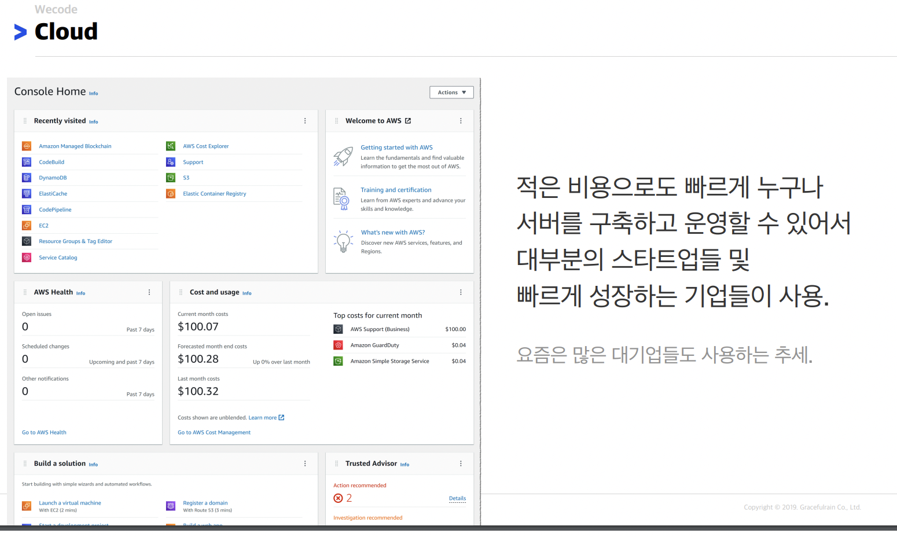
Task: Click the AWS Support (Business) cost icon
Action: click(339, 329)
